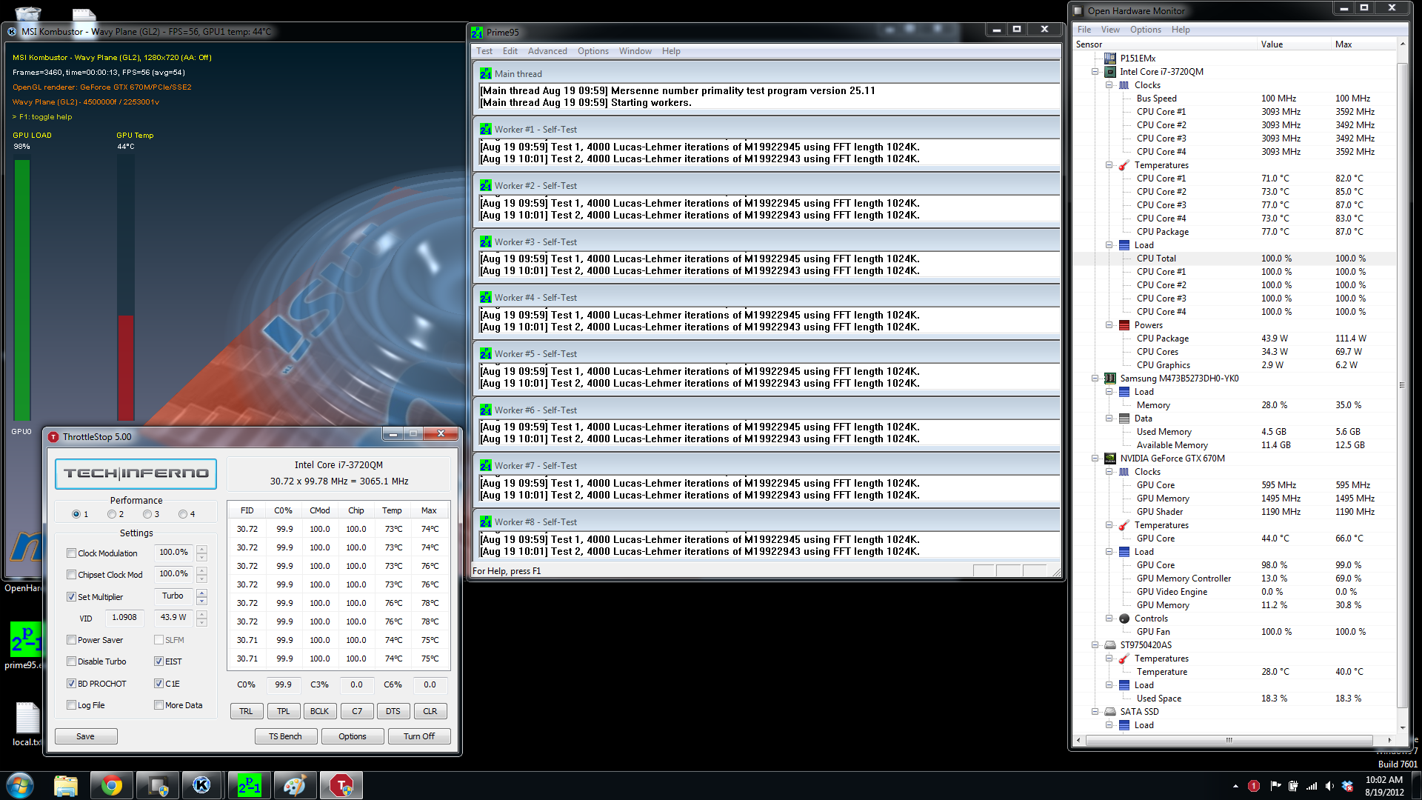This screenshot has width=1422, height=800.
Task: Click the Save button in ThrottleStop
Action: 86,736
